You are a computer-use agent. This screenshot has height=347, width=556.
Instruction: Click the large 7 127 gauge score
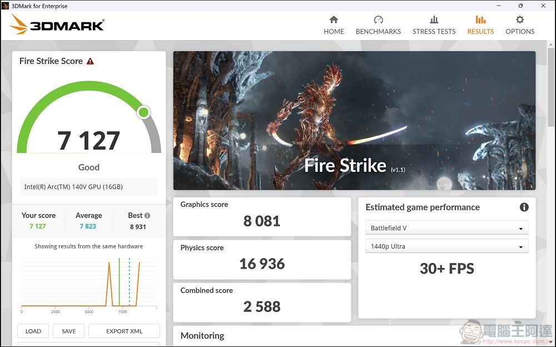[x=88, y=141]
